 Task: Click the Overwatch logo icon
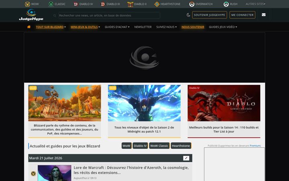tap(192, 4)
